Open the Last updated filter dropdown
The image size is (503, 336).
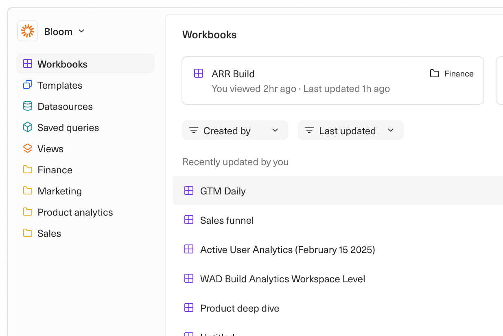[350, 130]
